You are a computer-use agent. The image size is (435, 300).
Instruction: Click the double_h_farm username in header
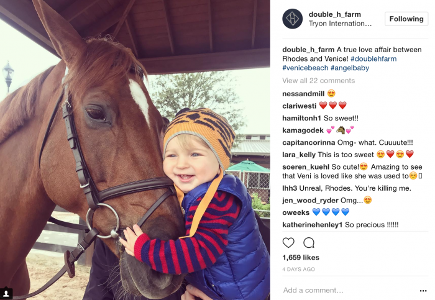coord(335,14)
